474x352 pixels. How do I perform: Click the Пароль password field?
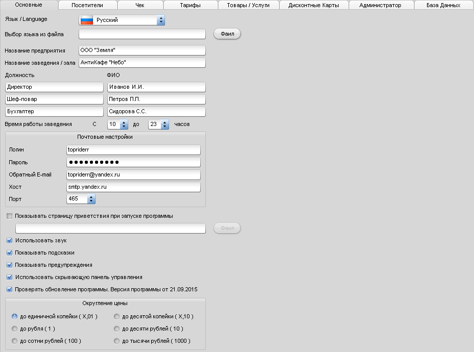(x=133, y=162)
